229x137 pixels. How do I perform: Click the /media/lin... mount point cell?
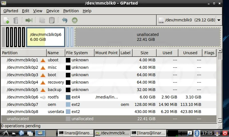[107, 97]
